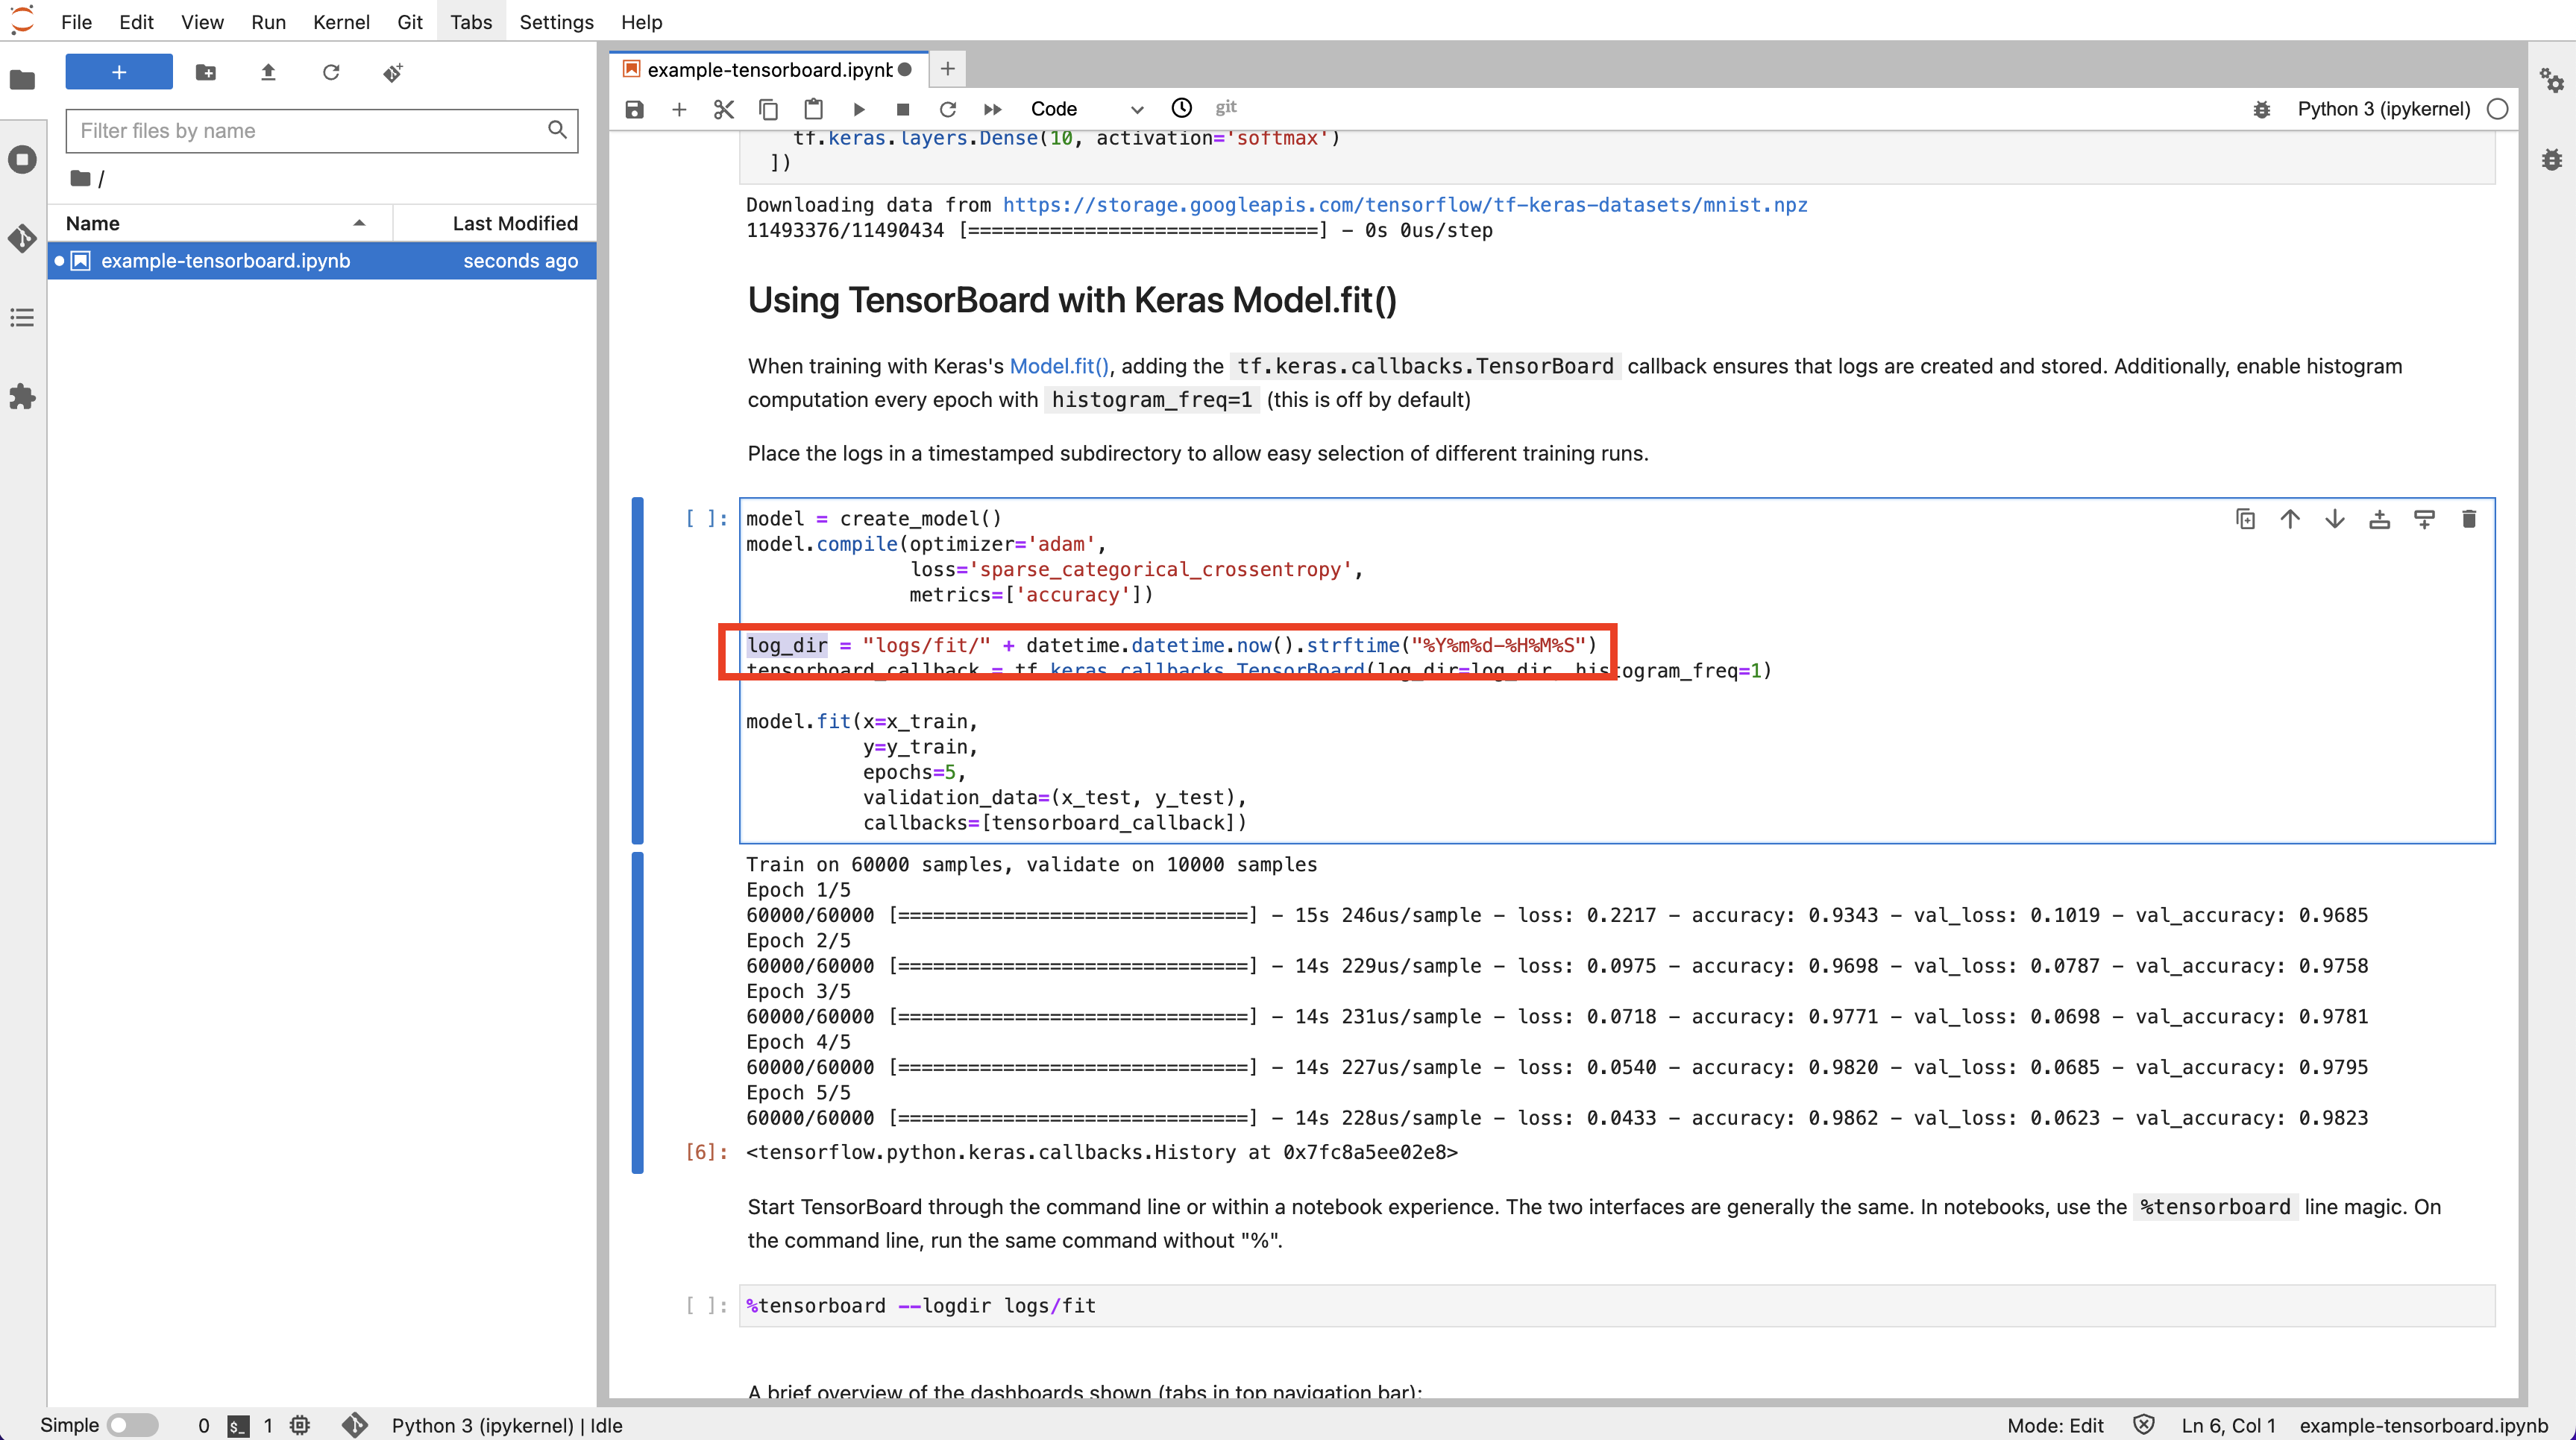
Task: Open the debugger panel on the right sidebar
Action: (2552, 160)
